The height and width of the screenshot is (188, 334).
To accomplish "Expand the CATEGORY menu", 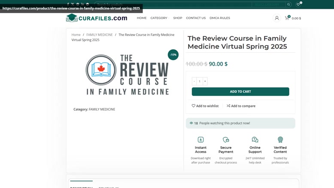I will coord(160,18).
